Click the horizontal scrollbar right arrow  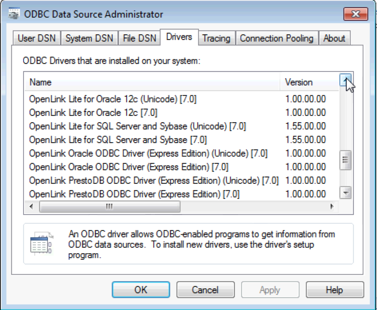click(331, 207)
